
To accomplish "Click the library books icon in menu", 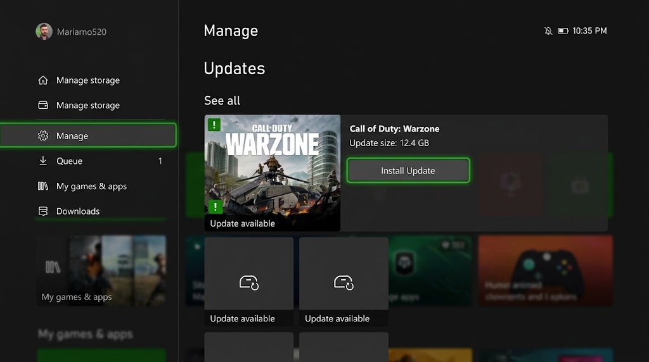I will pyautogui.click(x=43, y=186).
